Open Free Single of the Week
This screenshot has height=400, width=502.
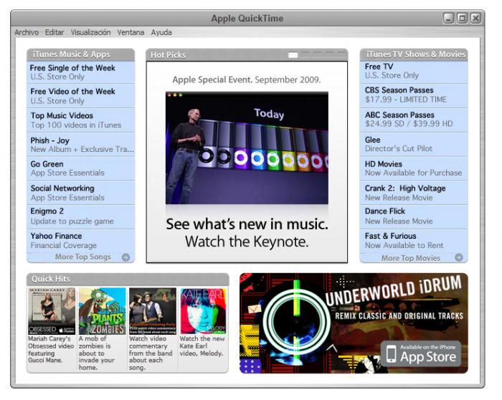(80, 72)
